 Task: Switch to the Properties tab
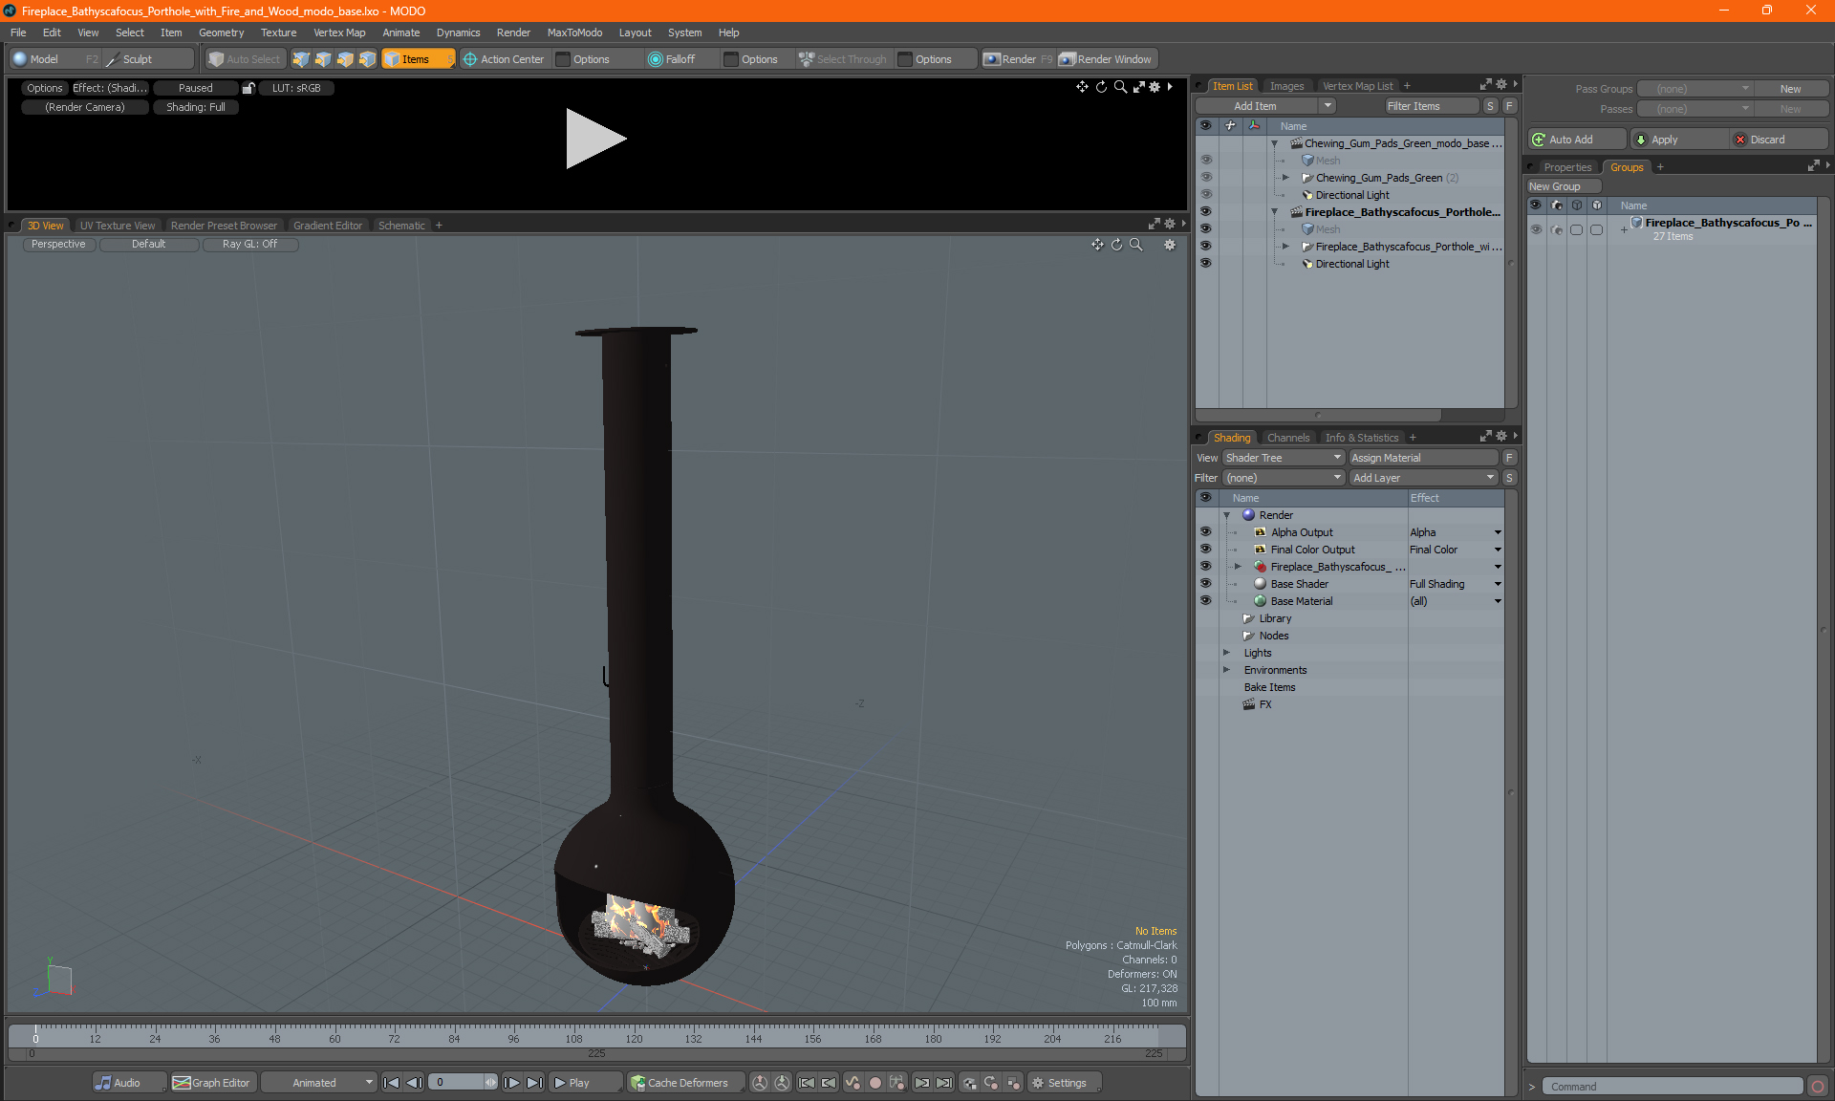coord(1567,167)
